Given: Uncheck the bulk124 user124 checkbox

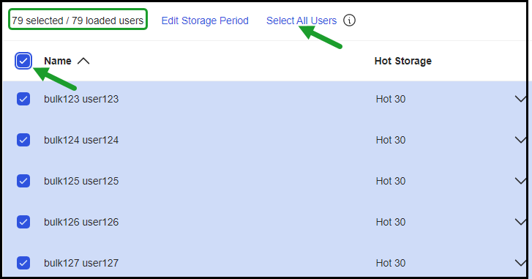Looking at the screenshot, I should click(23, 140).
